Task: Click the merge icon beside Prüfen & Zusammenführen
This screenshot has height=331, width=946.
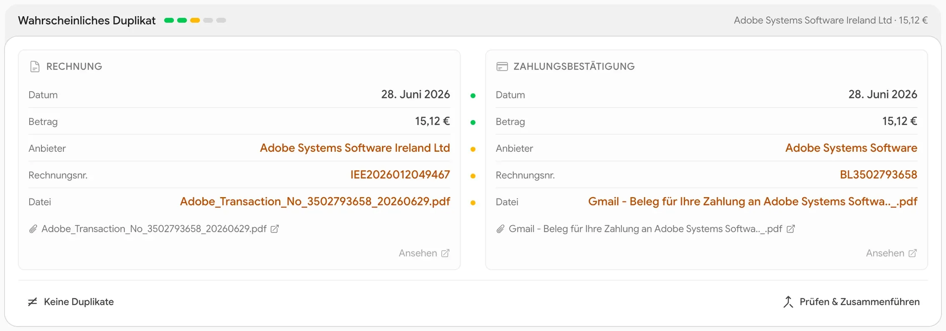Action: [x=788, y=302]
